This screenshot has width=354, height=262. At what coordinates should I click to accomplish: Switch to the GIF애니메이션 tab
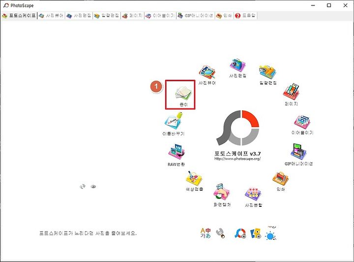click(x=196, y=16)
